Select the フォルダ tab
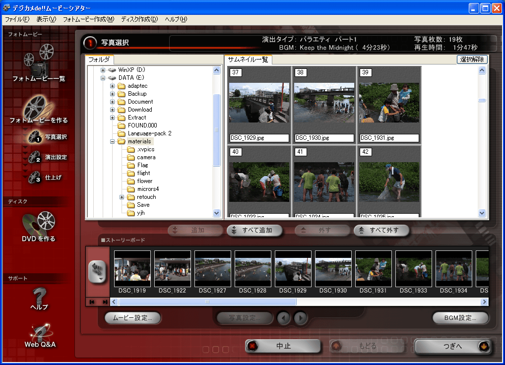The height and width of the screenshot is (365, 505). (99, 60)
